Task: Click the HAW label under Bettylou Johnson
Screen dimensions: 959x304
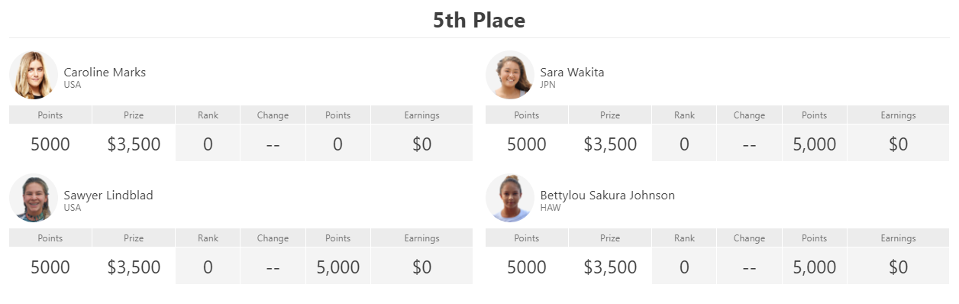Action: 551,208
